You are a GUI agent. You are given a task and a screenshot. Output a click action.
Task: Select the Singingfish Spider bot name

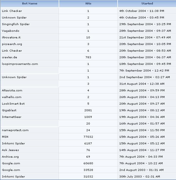[16, 24]
